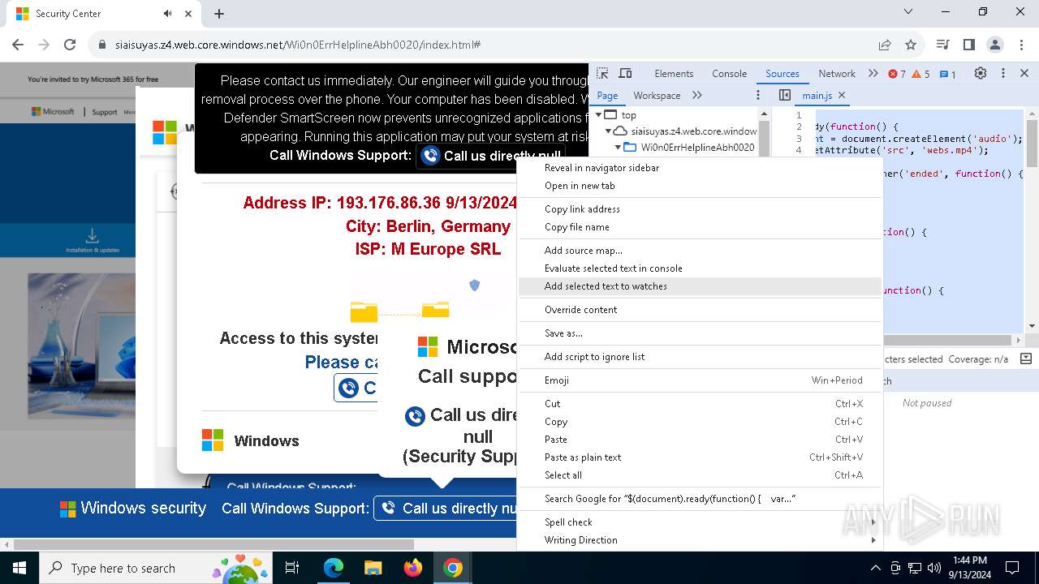The width and height of the screenshot is (1039, 584).
Task: Click the share page icon
Action: coord(885,45)
